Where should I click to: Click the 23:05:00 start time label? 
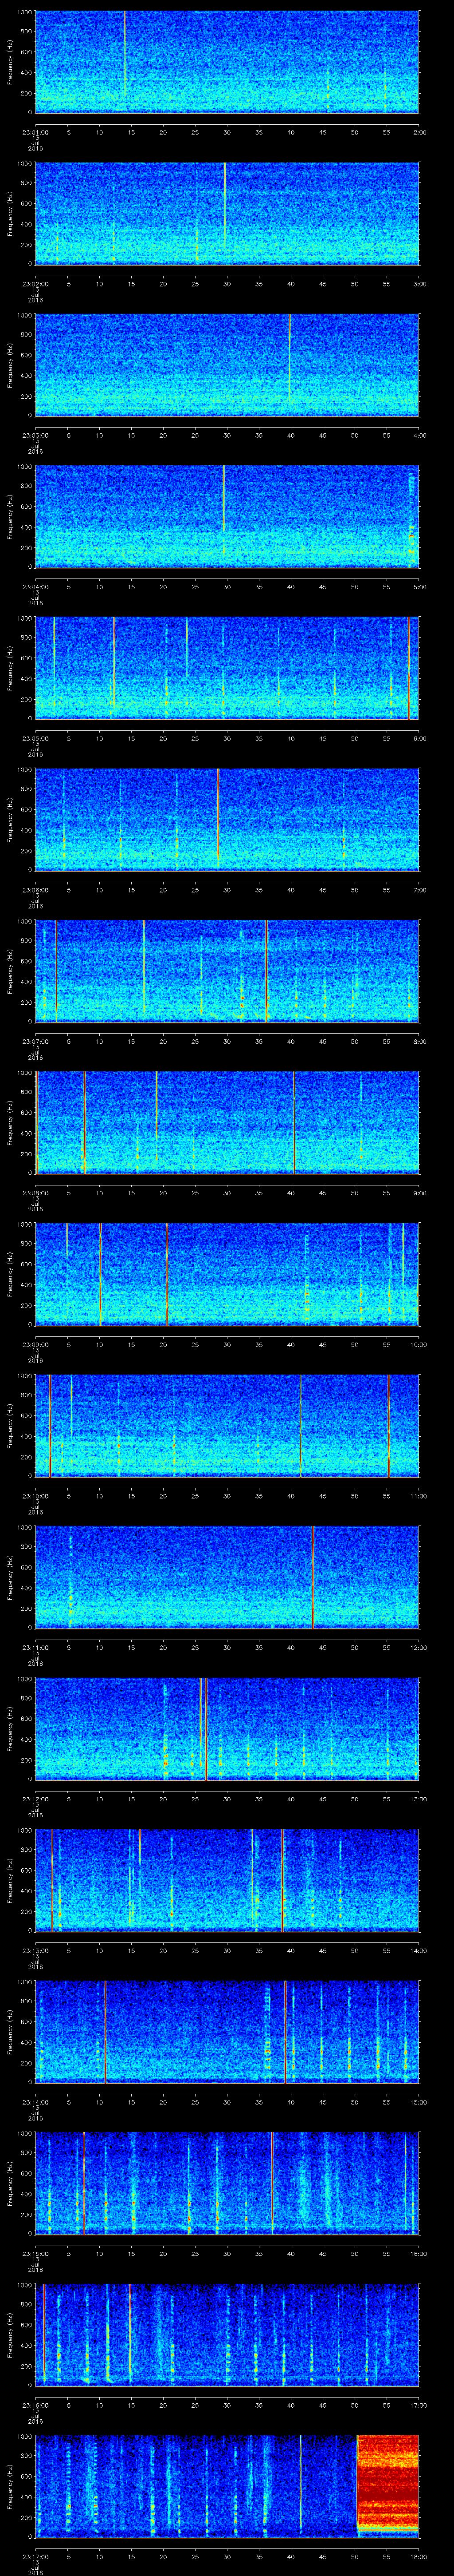click(35, 738)
